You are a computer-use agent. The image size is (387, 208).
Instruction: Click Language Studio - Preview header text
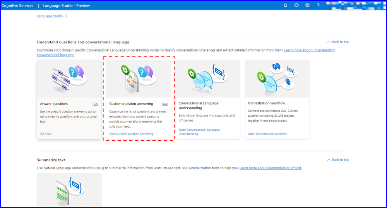tap(67, 5)
